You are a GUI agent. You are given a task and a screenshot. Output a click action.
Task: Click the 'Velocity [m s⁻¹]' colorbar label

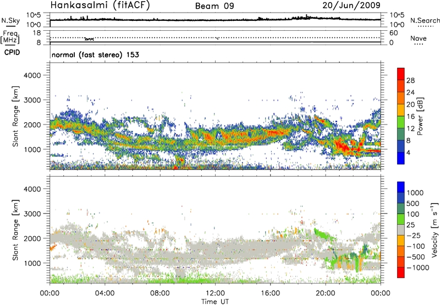coord(435,230)
